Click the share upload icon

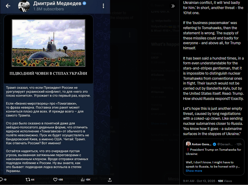click(110, 180)
